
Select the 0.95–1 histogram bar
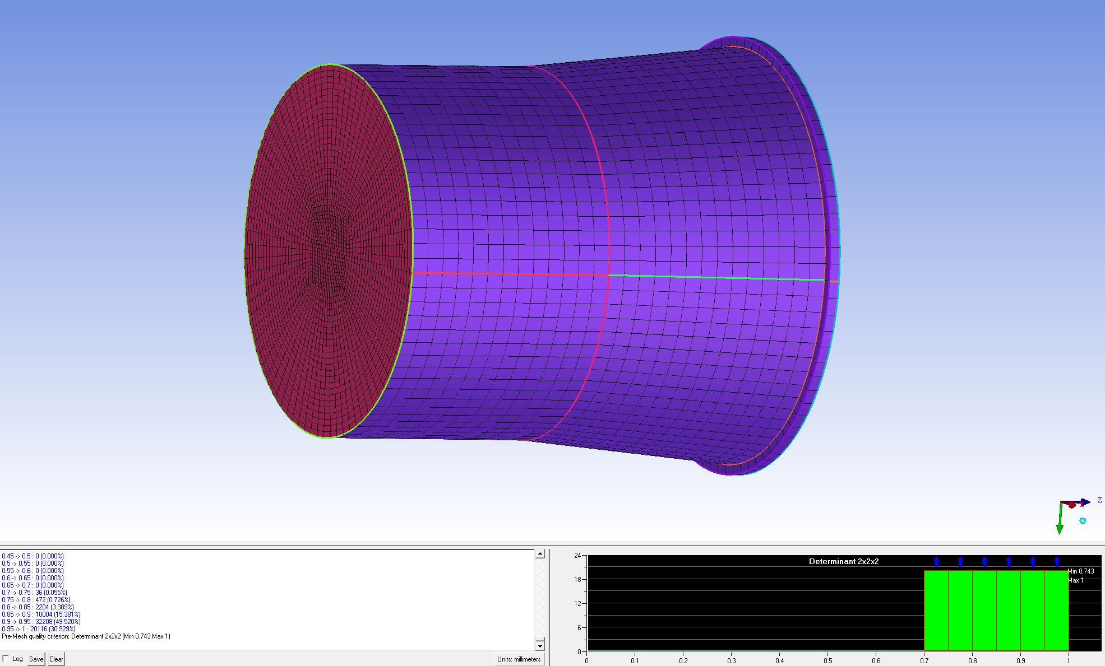coord(1056,611)
